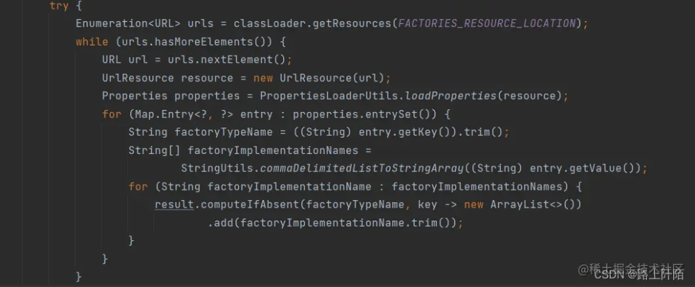Click the underlined result variable
Viewport: 695px width, 287px height.
coord(174,204)
